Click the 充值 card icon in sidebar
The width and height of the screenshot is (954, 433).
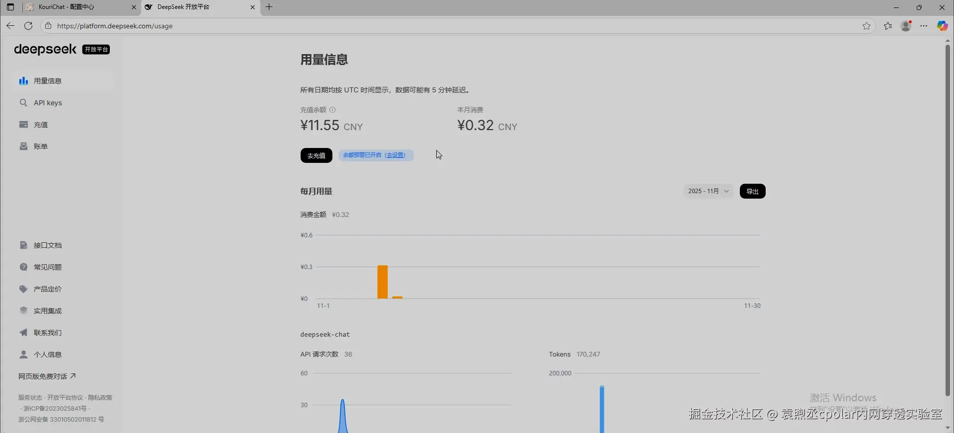[x=23, y=125]
